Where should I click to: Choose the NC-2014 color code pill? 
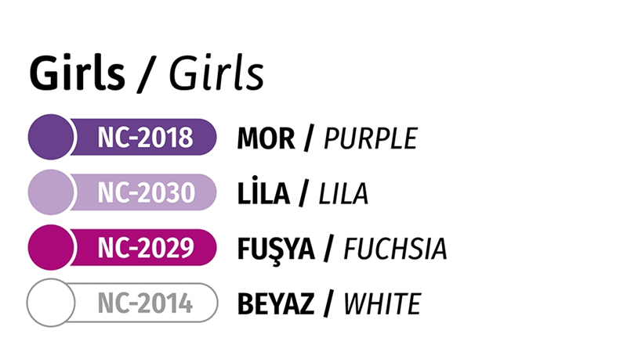(145, 302)
